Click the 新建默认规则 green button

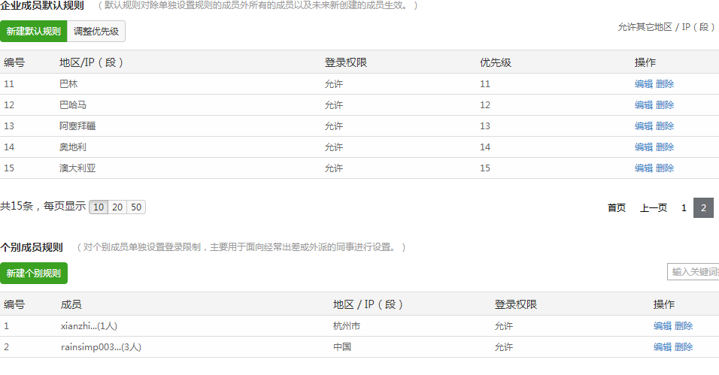tap(34, 32)
